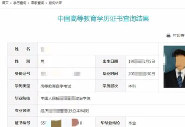
Task: Click the value 高等教育自学考试
Action: (x=56, y=86)
